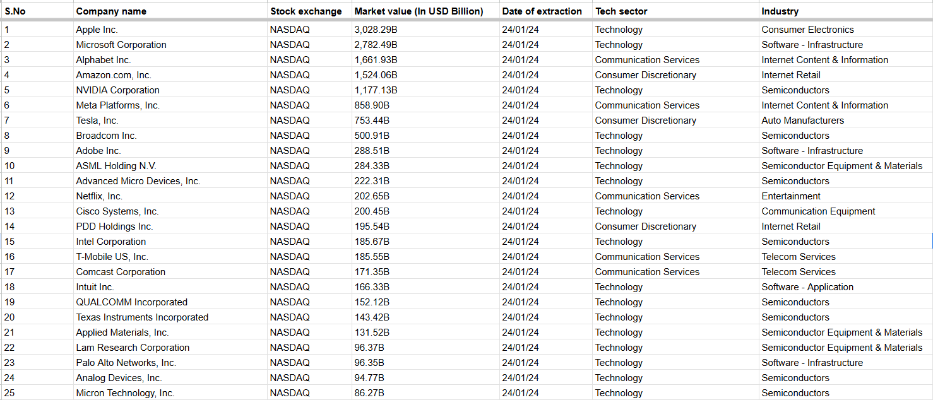Image resolution: width=933 pixels, height=400 pixels.
Task: Click the Micron Technology, Inc. cell
Action: click(170, 393)
